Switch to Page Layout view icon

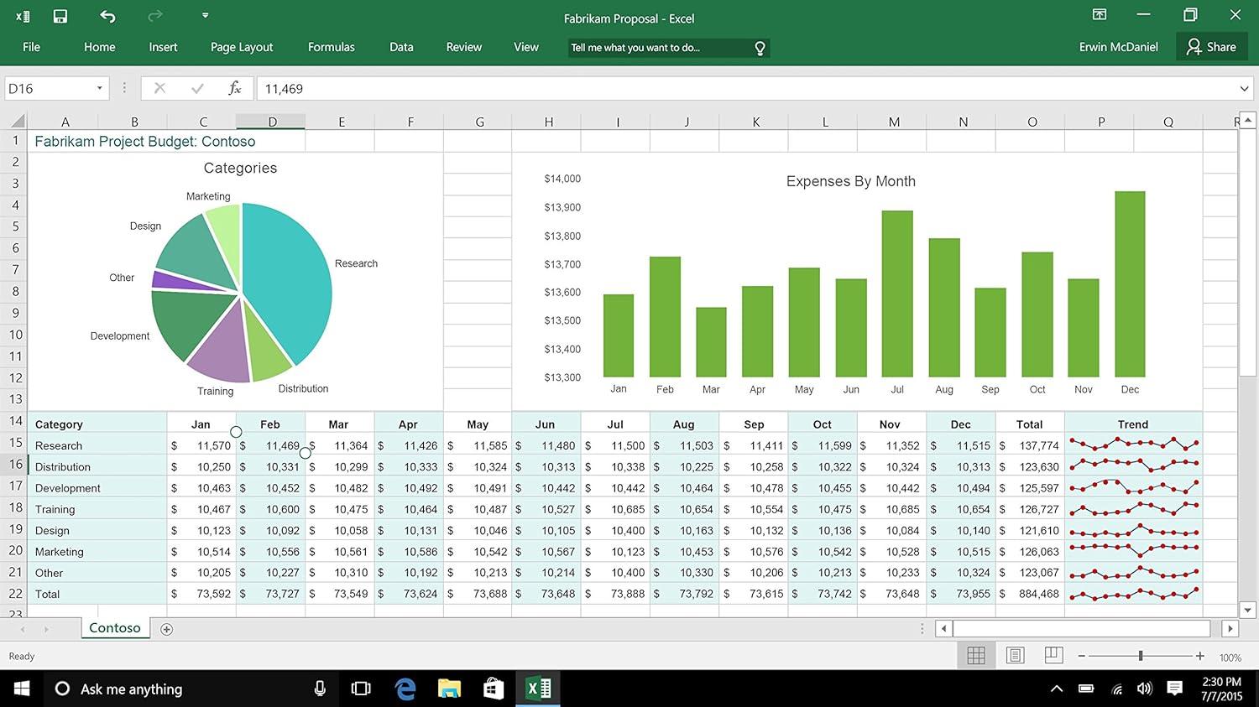pyautogui.click(x=1015, y=655)
